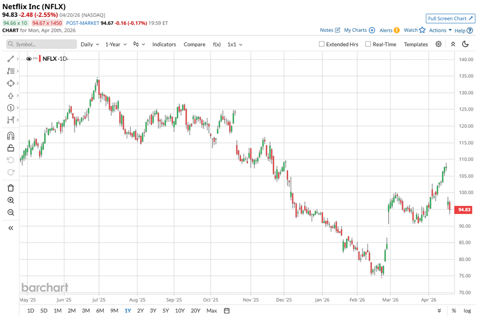Click the Alerts exclamation icon
This screenshot has height=319, width=478.
pos(397,30)
